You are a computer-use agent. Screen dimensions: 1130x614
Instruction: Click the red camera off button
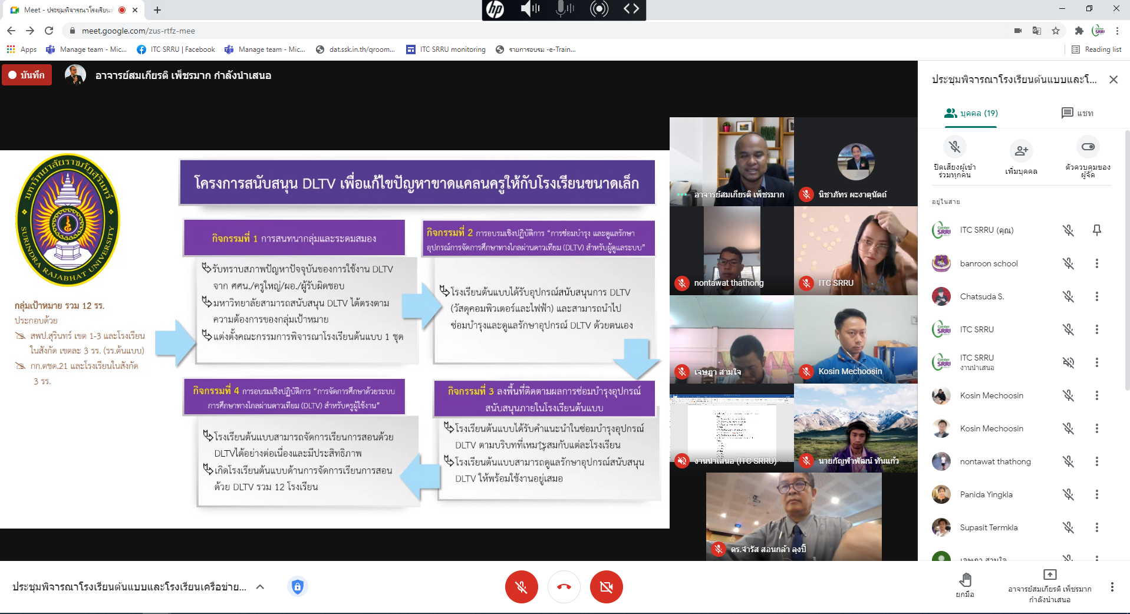point(606,587)
